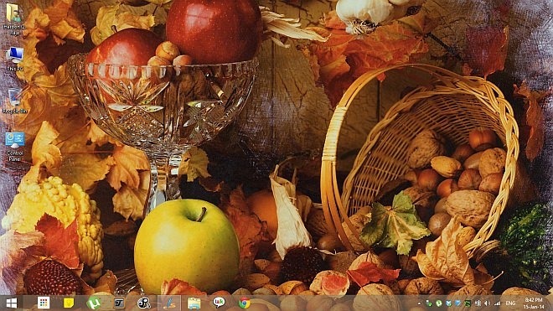Open the yellow Sticky Notes taskbar icon
553x311 pixels.
tap(69, 303)
